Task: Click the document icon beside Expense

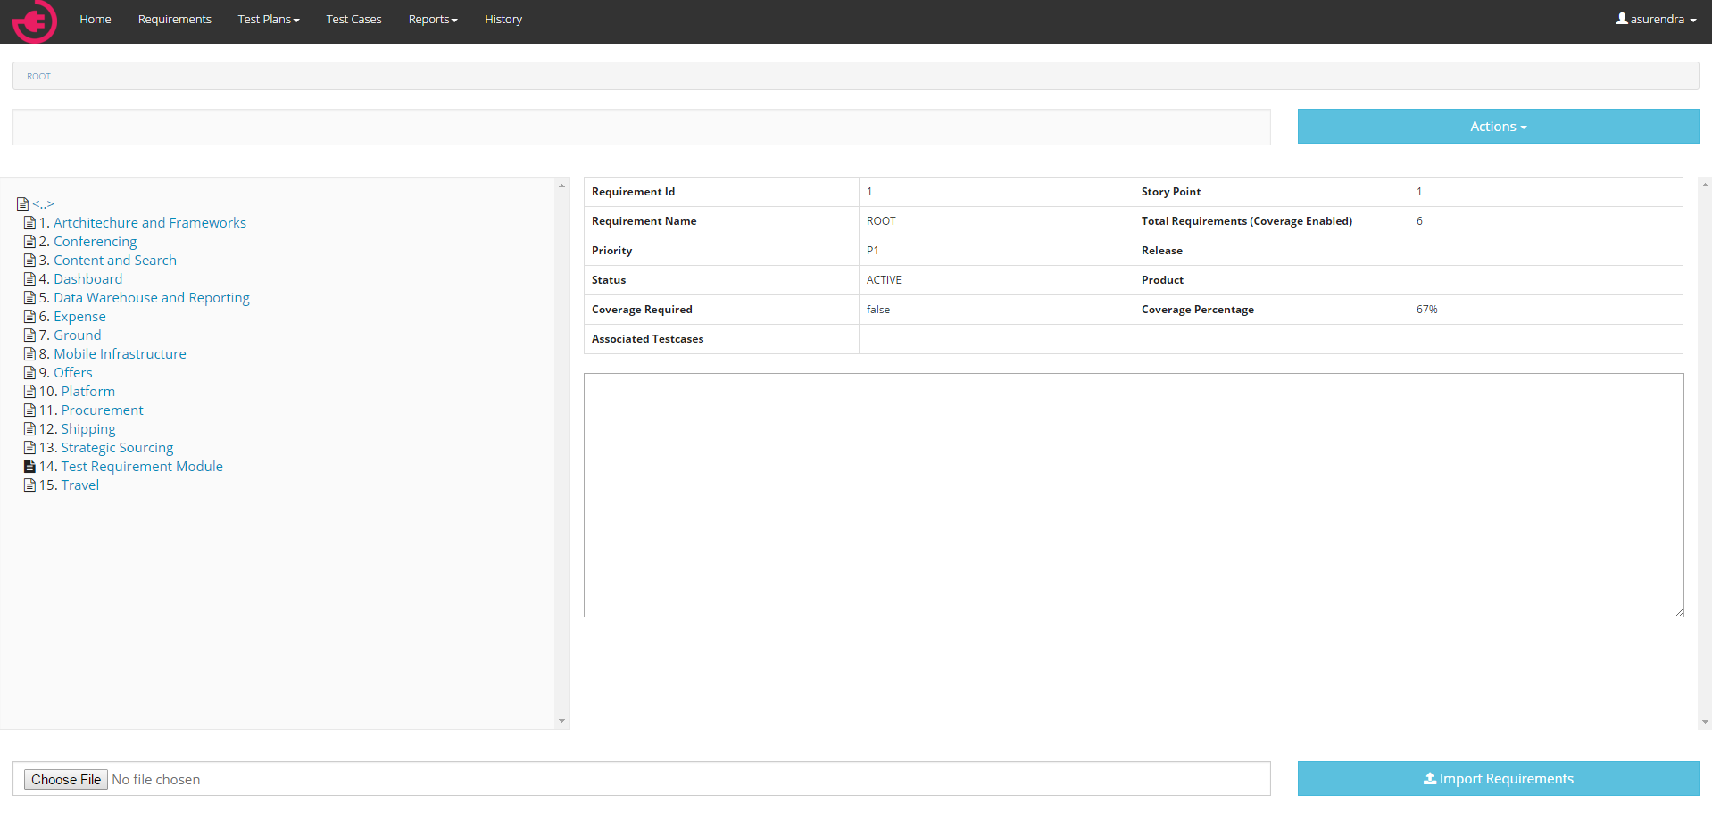Action: pyautogui.click(x=29, y=317)
